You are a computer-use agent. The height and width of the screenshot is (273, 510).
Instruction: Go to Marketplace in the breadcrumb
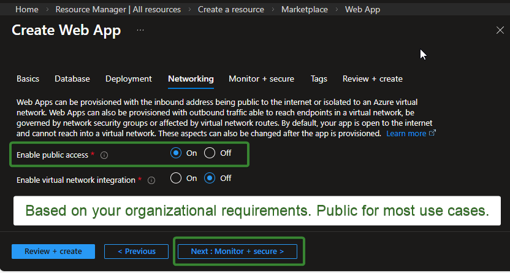[304, 9]
